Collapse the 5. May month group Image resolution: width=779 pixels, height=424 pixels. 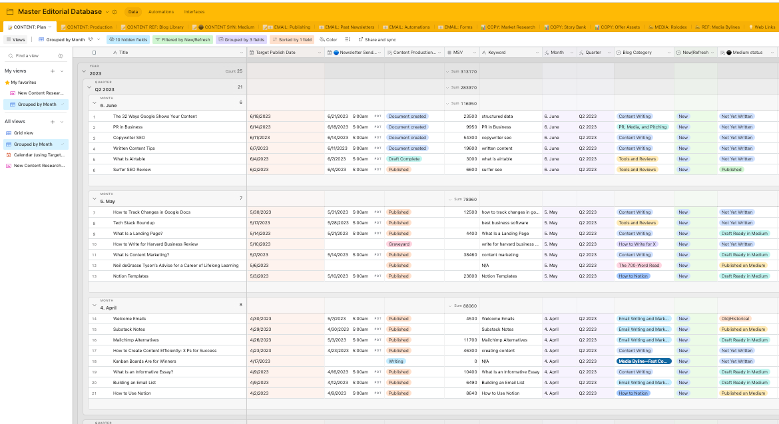[95, 198]
